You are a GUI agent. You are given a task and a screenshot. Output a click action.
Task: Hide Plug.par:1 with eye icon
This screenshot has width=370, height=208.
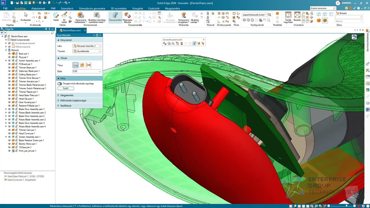click(x=9, y=57)
